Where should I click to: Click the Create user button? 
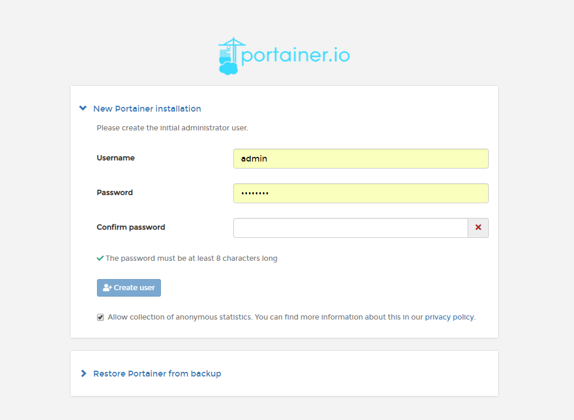pos(129,288)
